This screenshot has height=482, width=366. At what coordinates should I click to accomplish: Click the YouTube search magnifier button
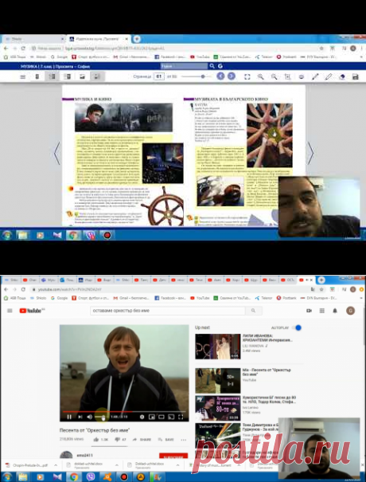(x=253, y=311)
